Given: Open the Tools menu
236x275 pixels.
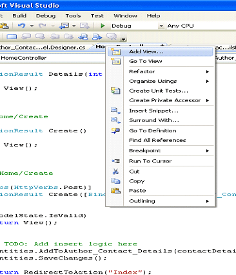Looking at the screenshot, I should pos(73,16).
